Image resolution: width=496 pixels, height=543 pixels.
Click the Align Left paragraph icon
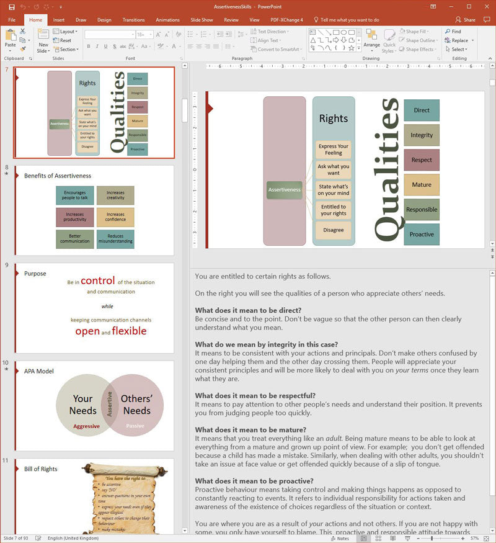pos(190,46)
